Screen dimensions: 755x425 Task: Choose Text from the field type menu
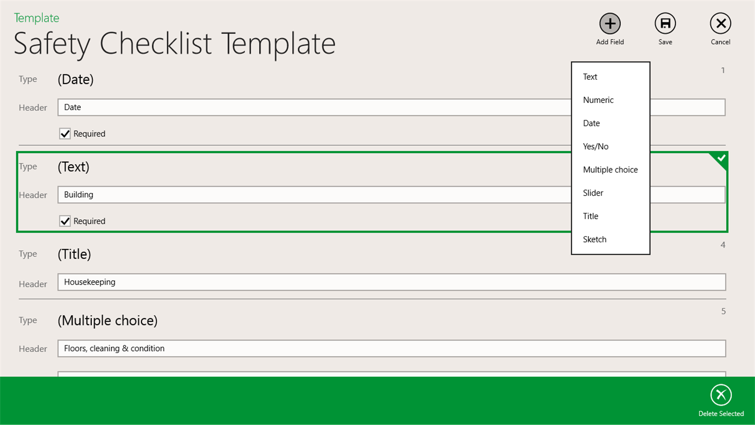coord(590,77)
